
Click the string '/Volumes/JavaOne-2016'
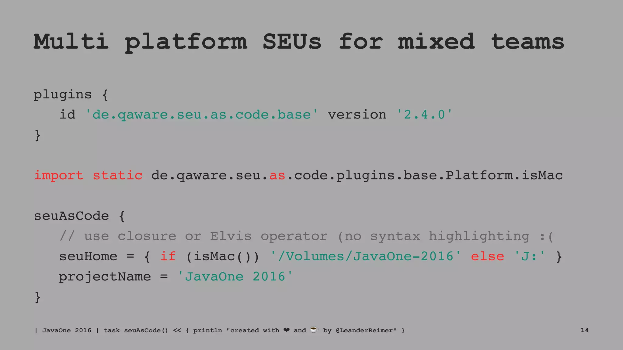click(366, 256)
